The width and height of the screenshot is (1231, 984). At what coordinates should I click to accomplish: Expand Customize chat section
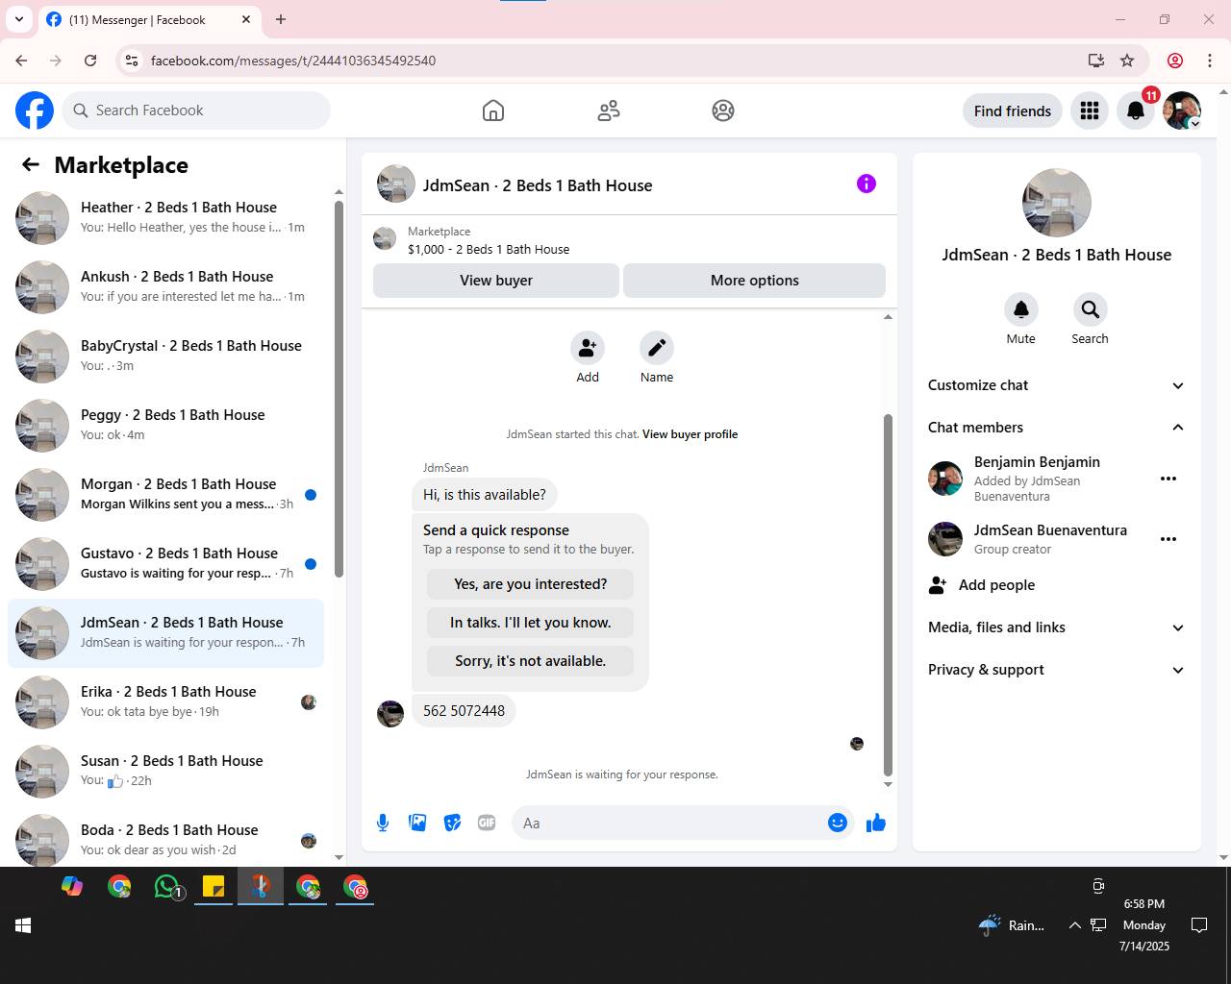(1056, 385)
